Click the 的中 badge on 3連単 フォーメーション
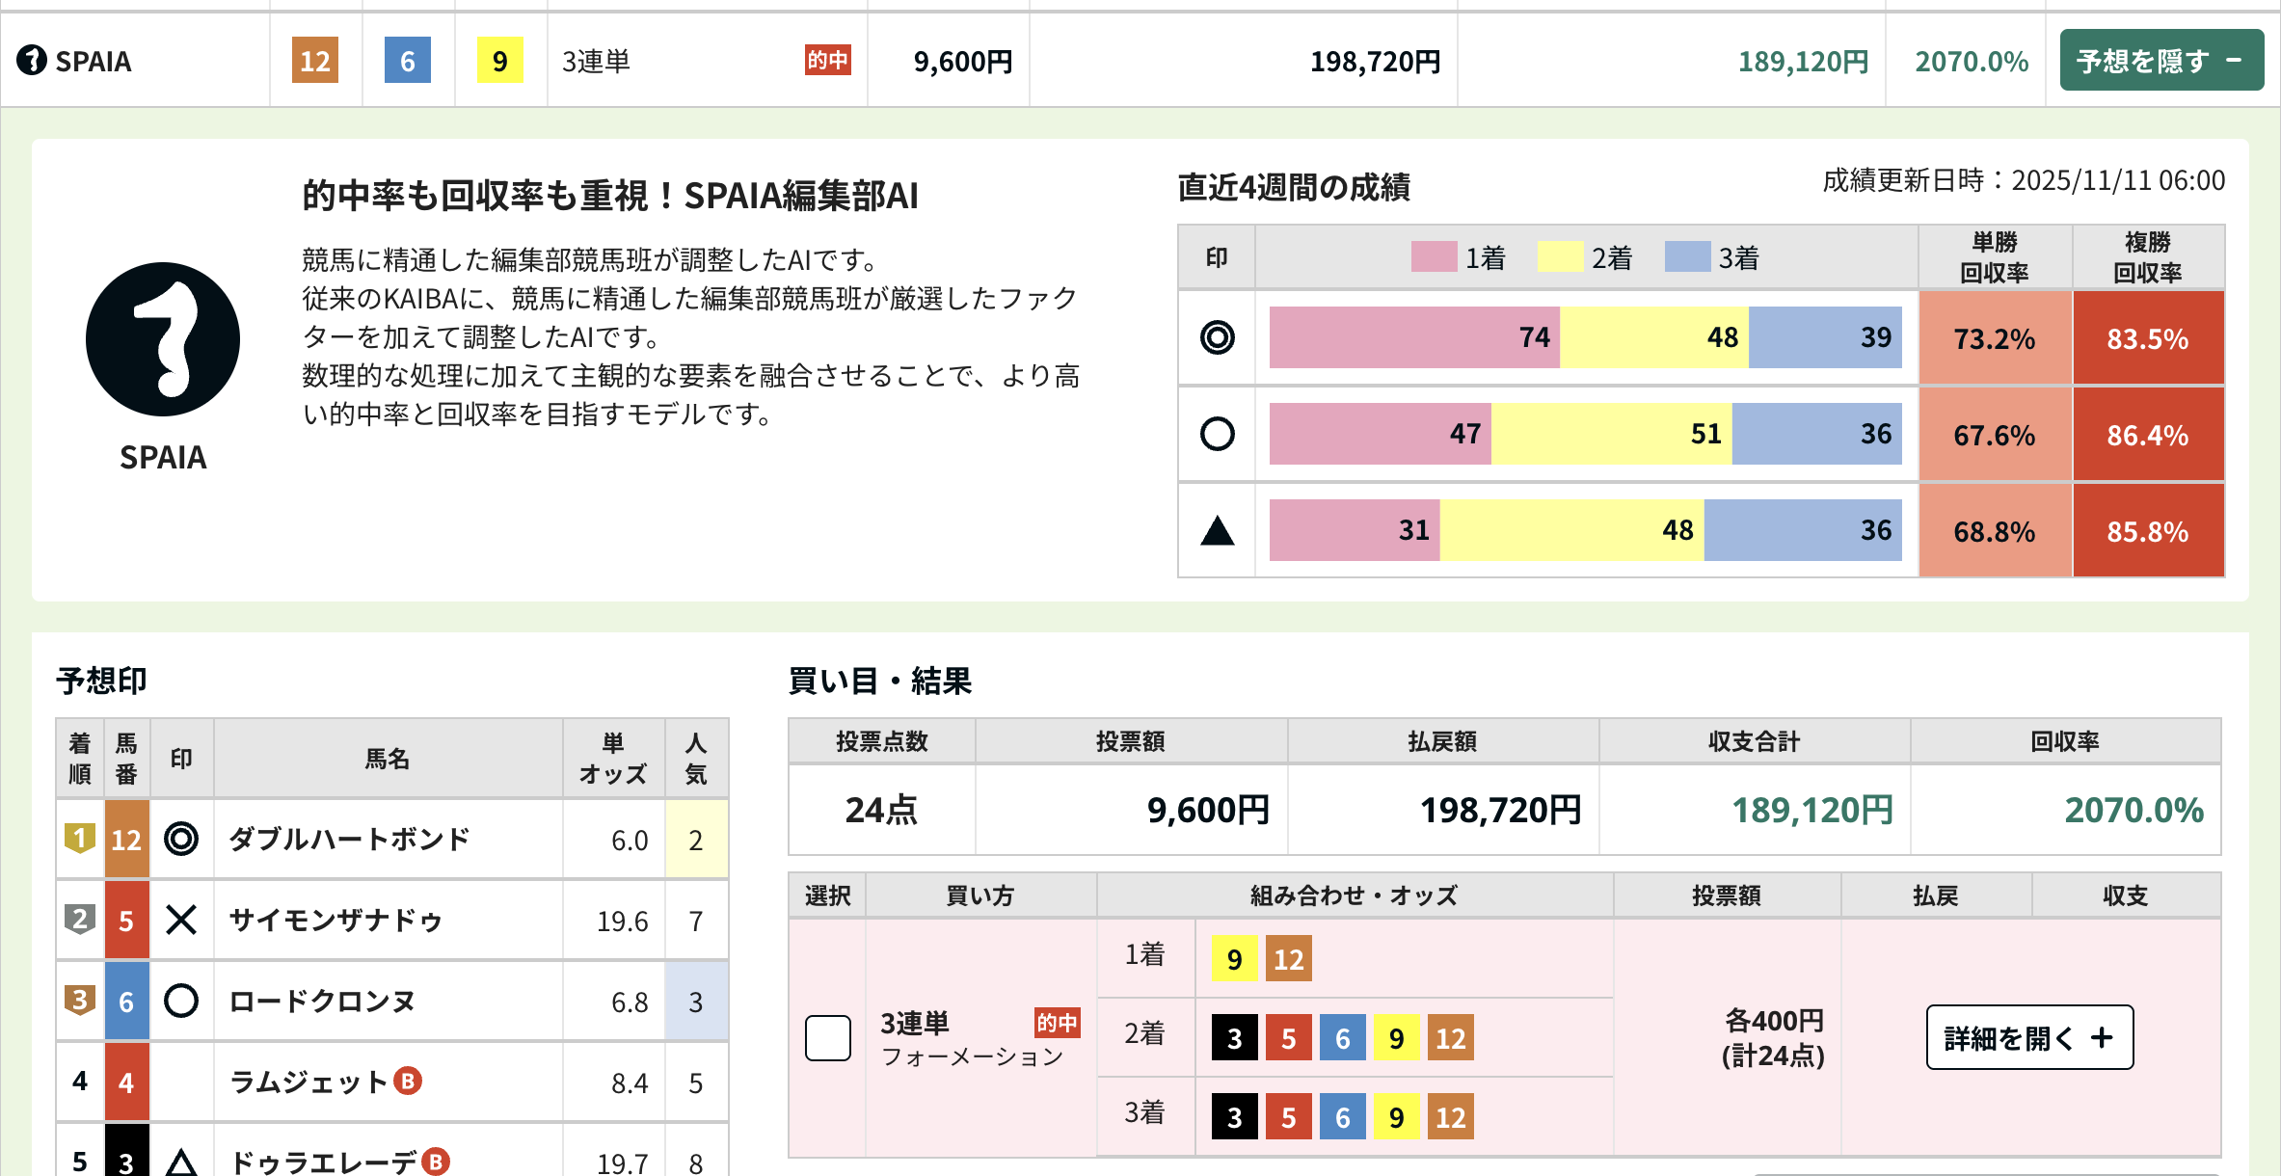The width and height of the screenshot is (2281, 1176). pos(1058,1024)
